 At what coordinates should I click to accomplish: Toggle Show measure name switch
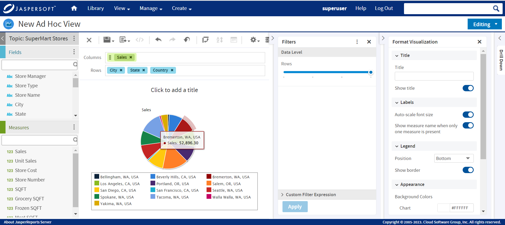coord(468,125)
